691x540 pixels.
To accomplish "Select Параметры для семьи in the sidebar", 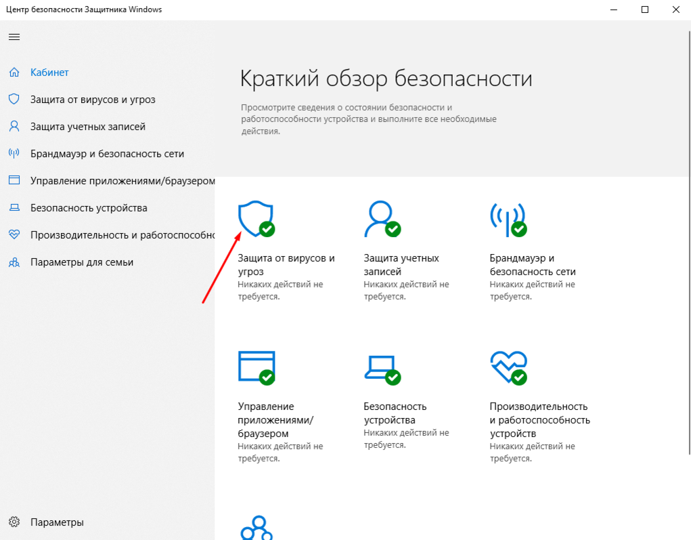I will (81, 262).
